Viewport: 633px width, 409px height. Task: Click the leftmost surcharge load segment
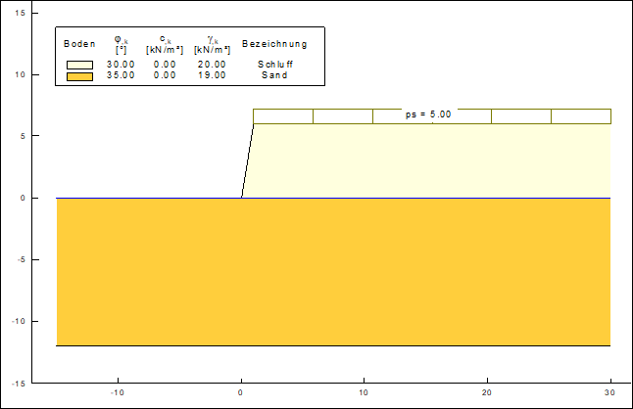pyautogui.click(x=283, y=116)
